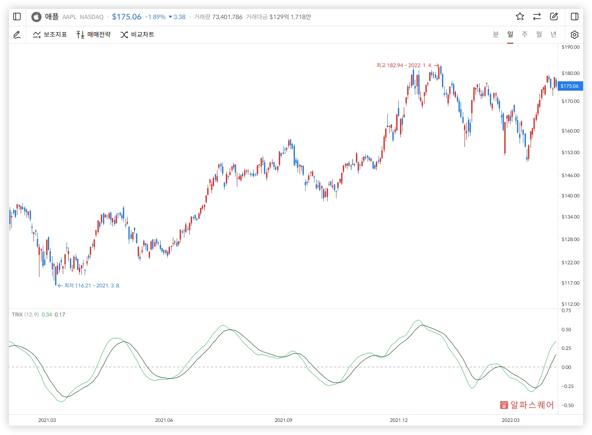Toggle the left sidebar panel icon
The image size is (592, 435).
tap(17, 17)
